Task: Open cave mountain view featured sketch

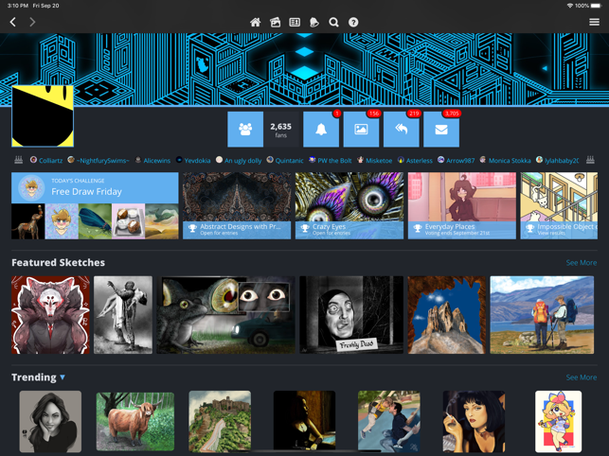Action: (447, 315)
